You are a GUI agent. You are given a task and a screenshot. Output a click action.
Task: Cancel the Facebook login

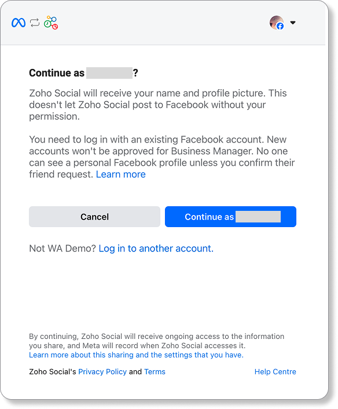coord(94,217)
